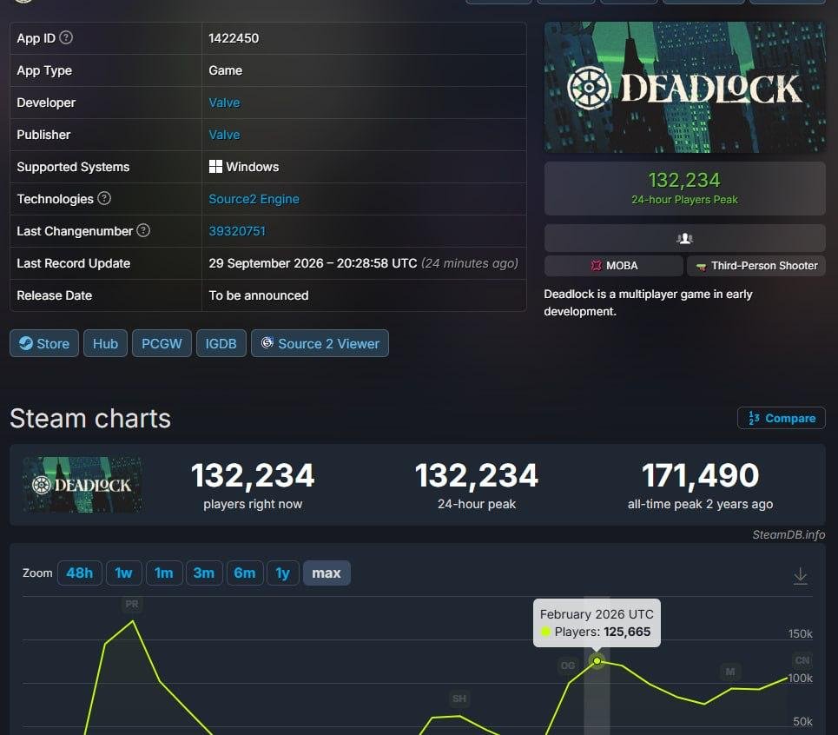Click the App Type value Game

click(x=226, y=70)
